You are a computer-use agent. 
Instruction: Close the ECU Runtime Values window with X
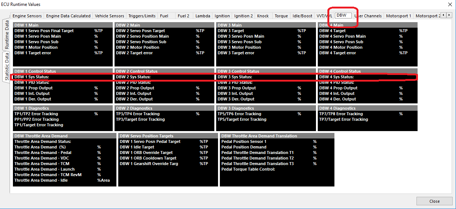click(x=450, y=4)
